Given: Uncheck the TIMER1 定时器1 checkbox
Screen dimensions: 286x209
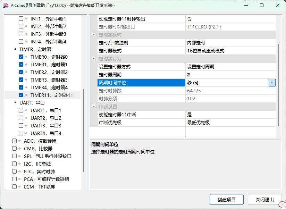Looking at the screenshot, I should click(21, 64).
